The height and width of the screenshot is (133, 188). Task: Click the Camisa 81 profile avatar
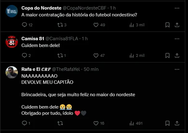pos(12,42)
